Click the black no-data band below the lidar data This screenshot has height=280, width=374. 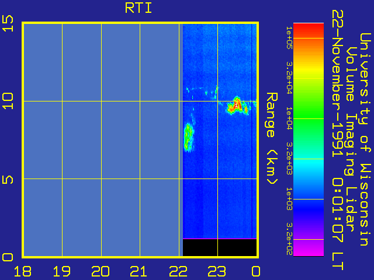(x=220, y=247)
